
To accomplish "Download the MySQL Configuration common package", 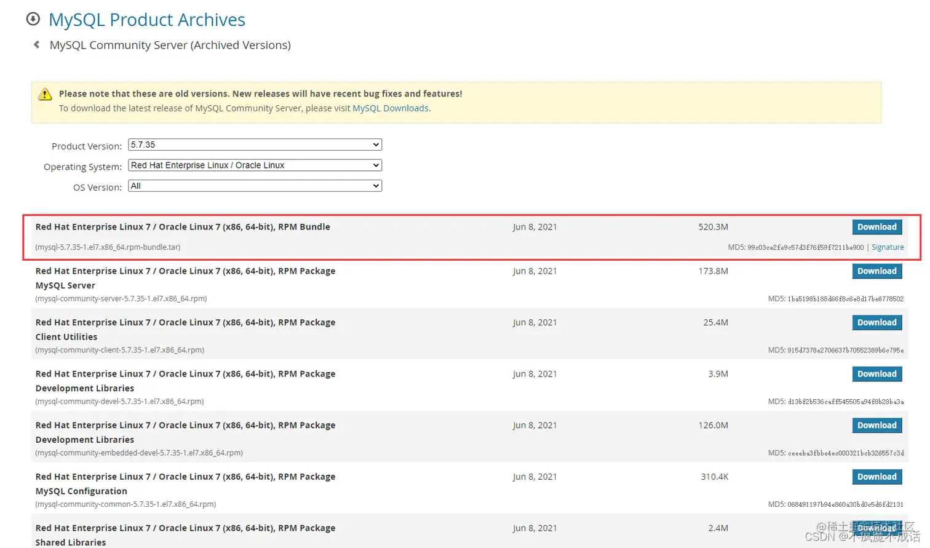I will 877,477.
